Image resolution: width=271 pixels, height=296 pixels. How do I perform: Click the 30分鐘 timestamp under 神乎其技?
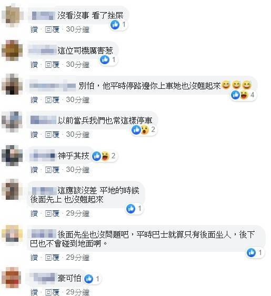point(78,170)
